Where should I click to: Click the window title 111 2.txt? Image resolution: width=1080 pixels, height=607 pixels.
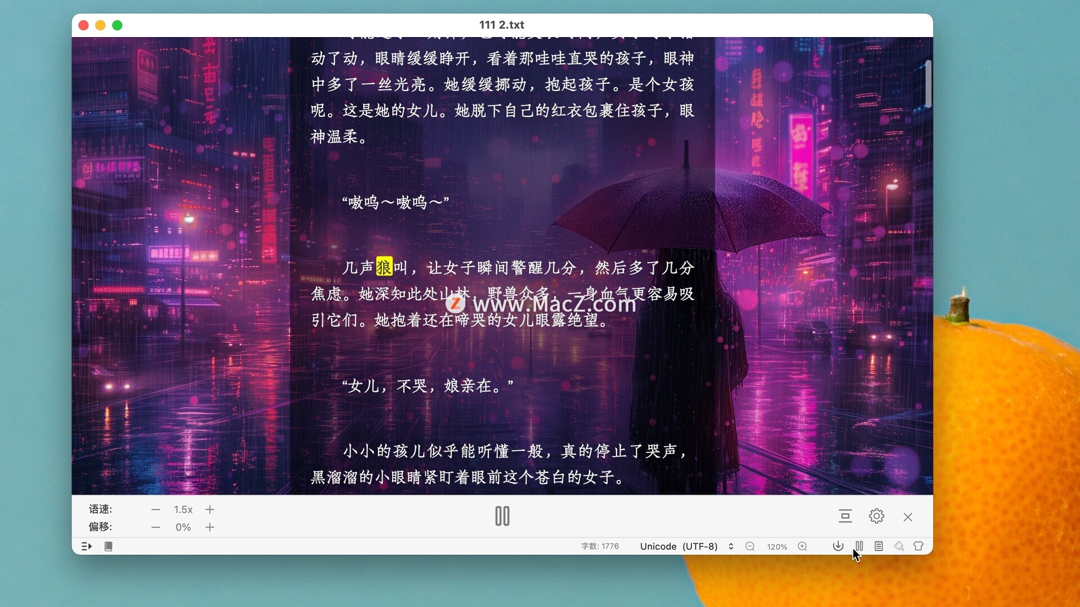[502, 25]
